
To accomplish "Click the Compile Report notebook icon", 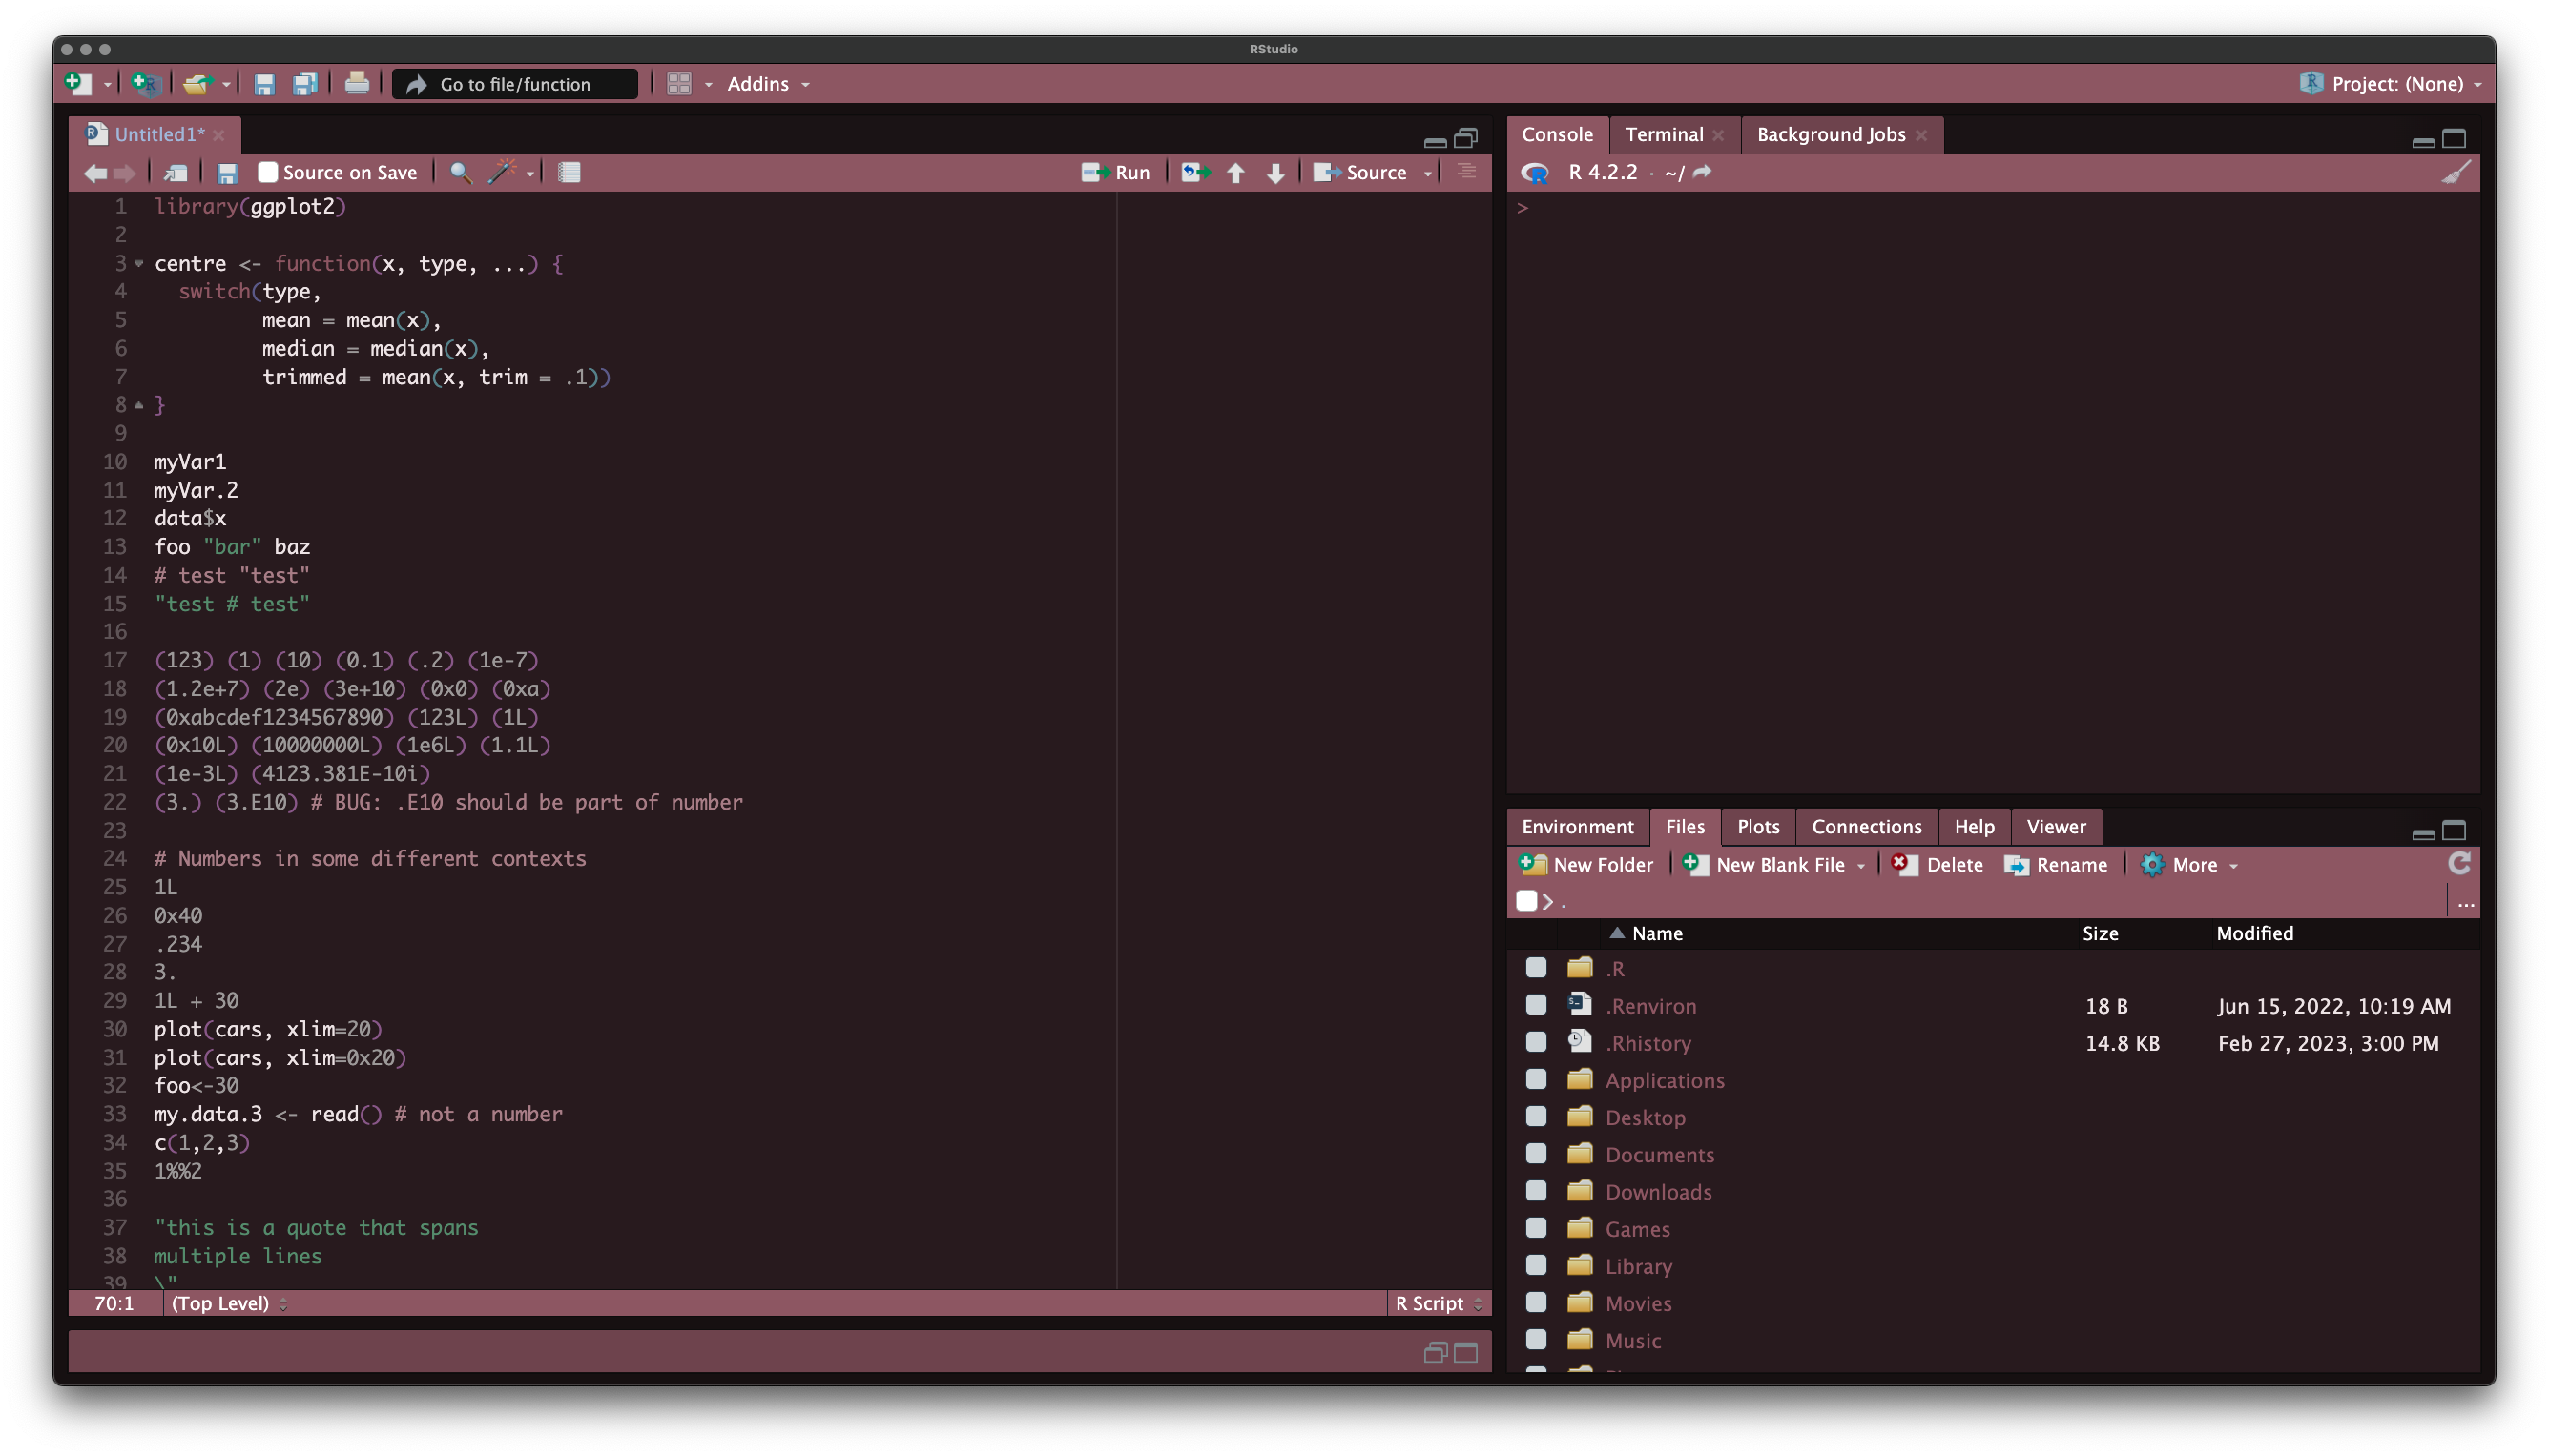I will coord(570,173).
